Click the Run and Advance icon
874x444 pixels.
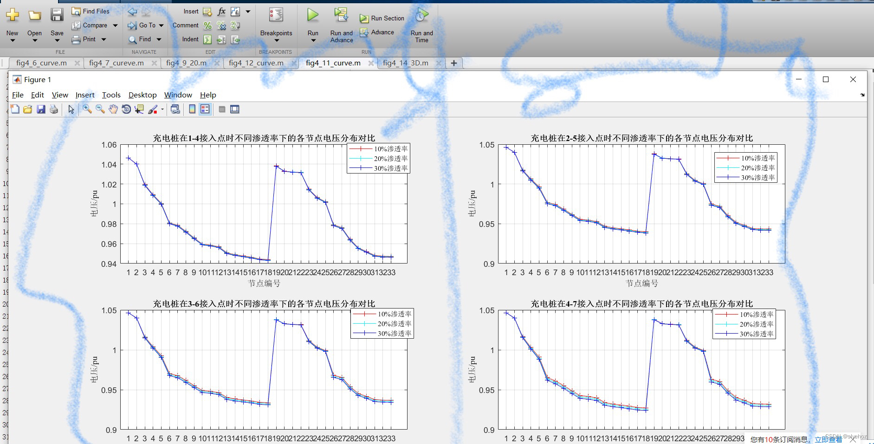pyautogui.click(x=341, y=15)
